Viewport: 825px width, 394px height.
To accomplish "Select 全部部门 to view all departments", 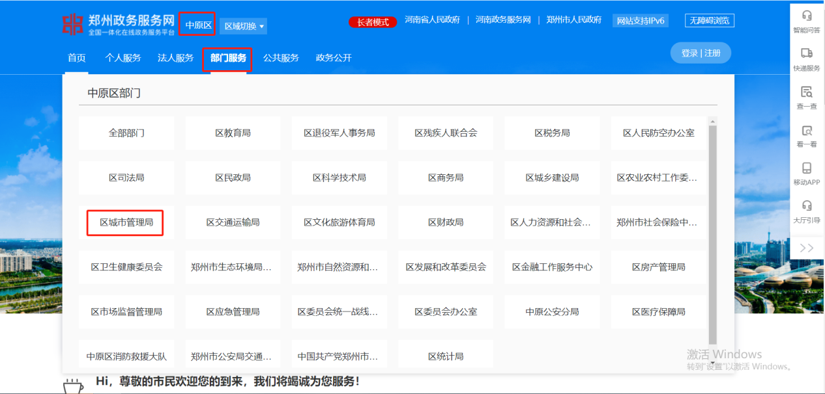I will pyautogui.click(x=126, y=133).
